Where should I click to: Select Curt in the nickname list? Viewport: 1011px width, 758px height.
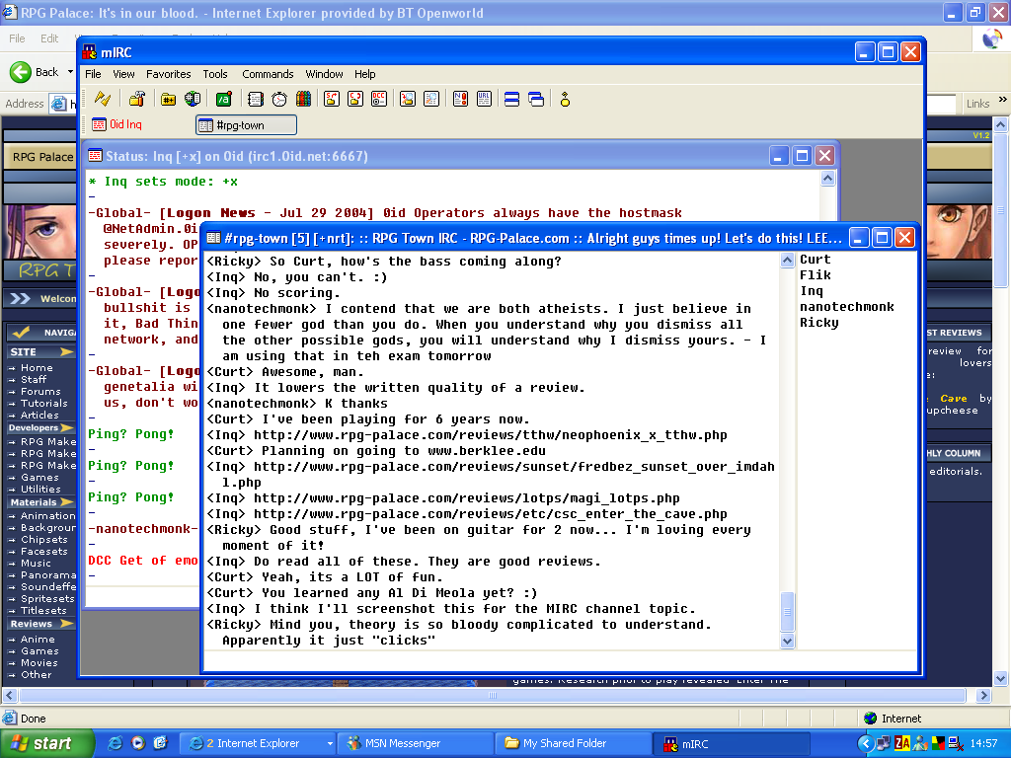click(x=815, y=260)
